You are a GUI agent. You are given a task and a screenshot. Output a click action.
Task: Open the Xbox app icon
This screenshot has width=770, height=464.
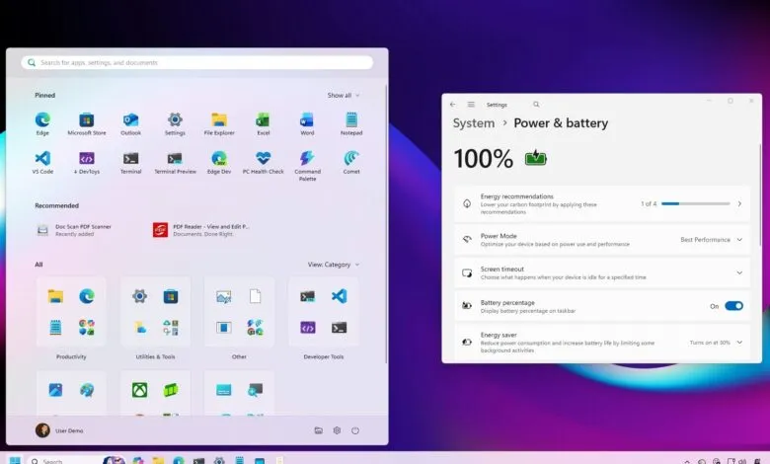coord(139,390)
